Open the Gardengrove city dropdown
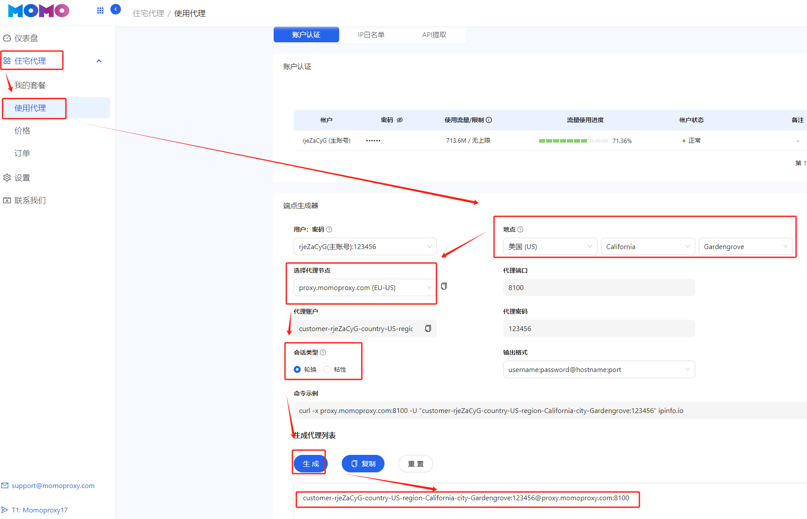Screen dimensions: 807x519 (745, 246)
